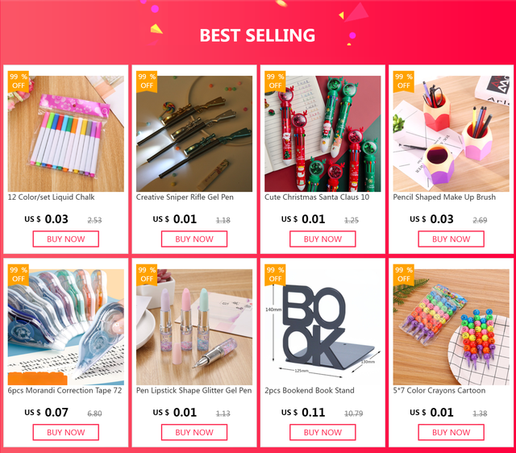Click BUY NOW under Creative Sniper Rifle Gel Pen

pyautogui.click(x=194, y=239)
